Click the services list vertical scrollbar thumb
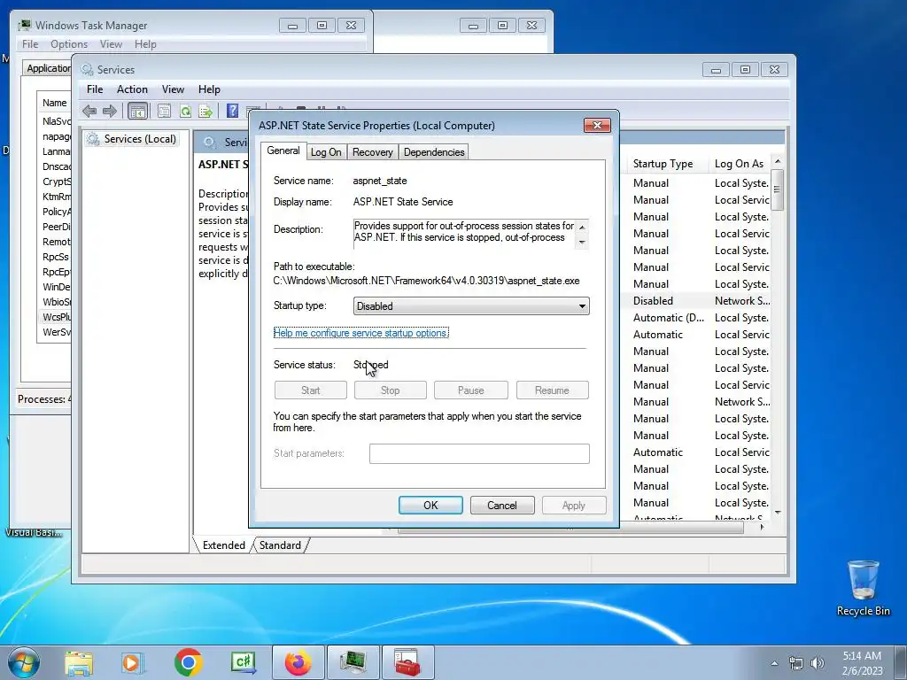The image size is (907, 680). 778,189
